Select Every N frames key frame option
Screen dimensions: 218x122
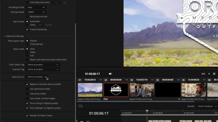(x=27, y=25)
